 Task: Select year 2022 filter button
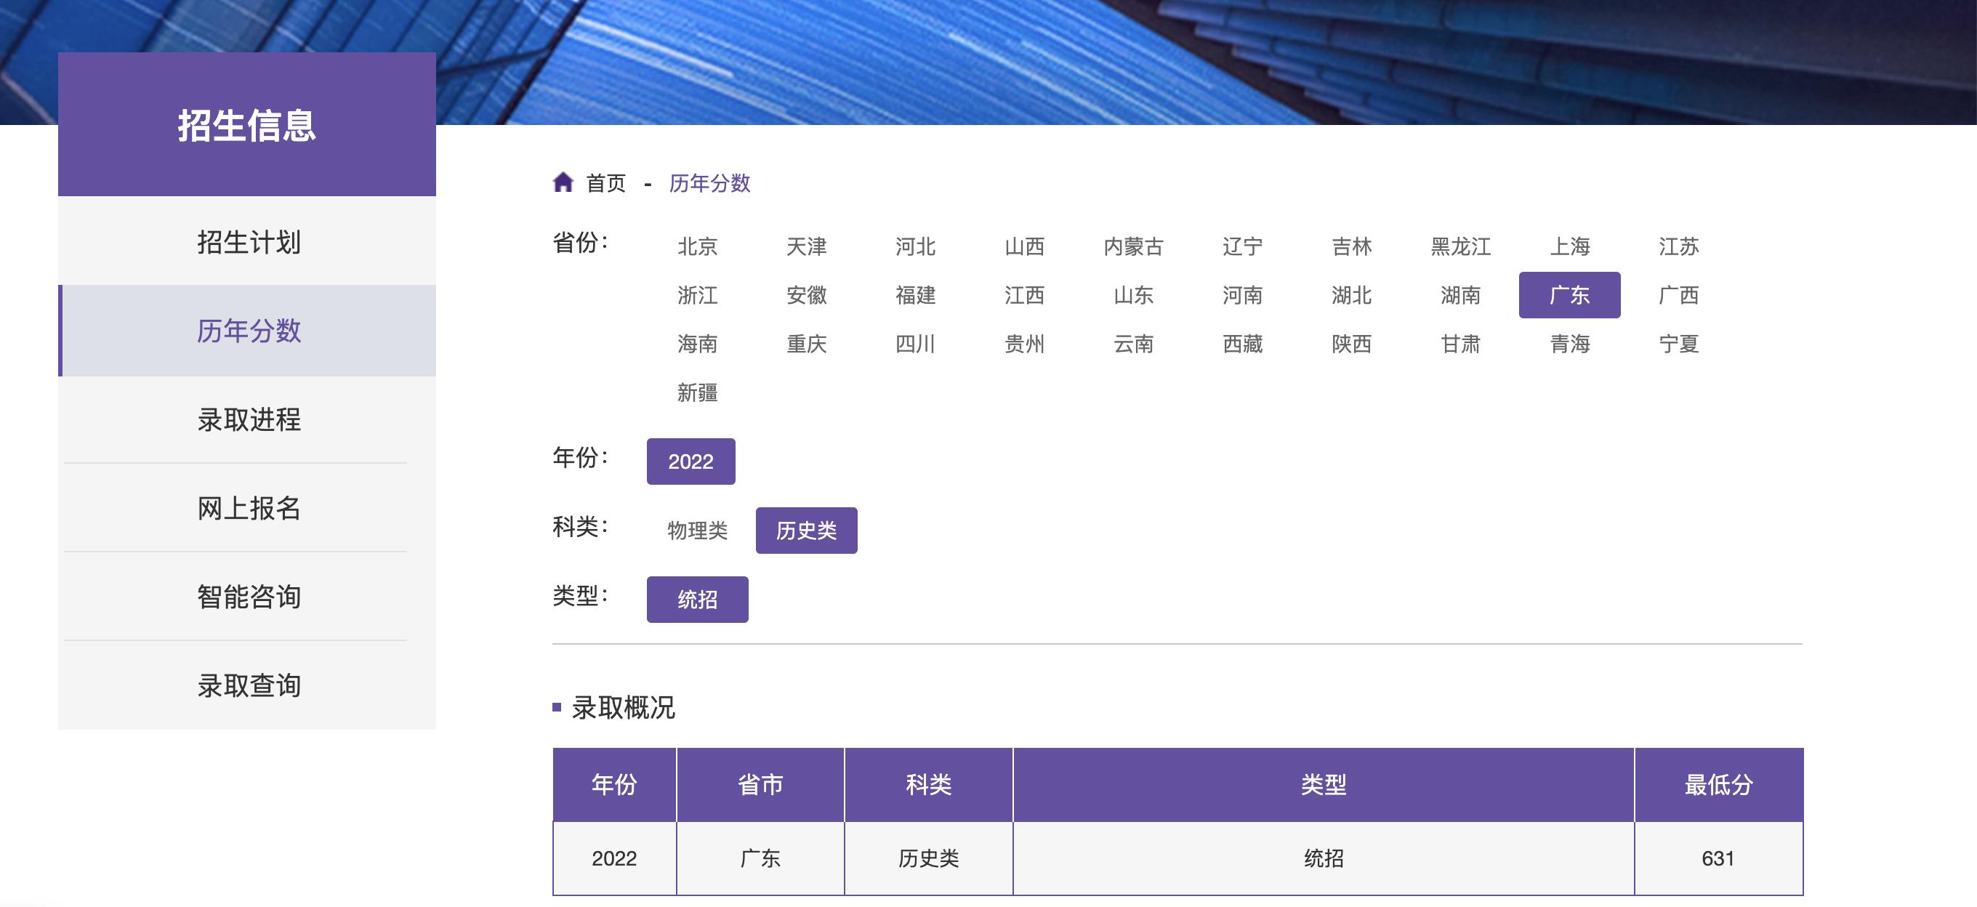[690, 461]
